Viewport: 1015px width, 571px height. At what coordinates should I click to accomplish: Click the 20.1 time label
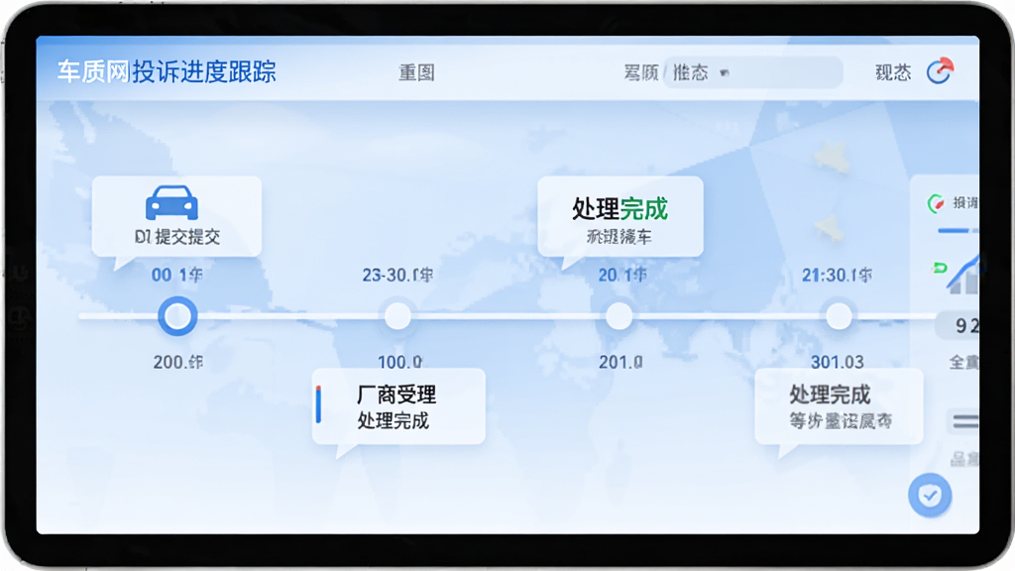(x=622, y=276)
